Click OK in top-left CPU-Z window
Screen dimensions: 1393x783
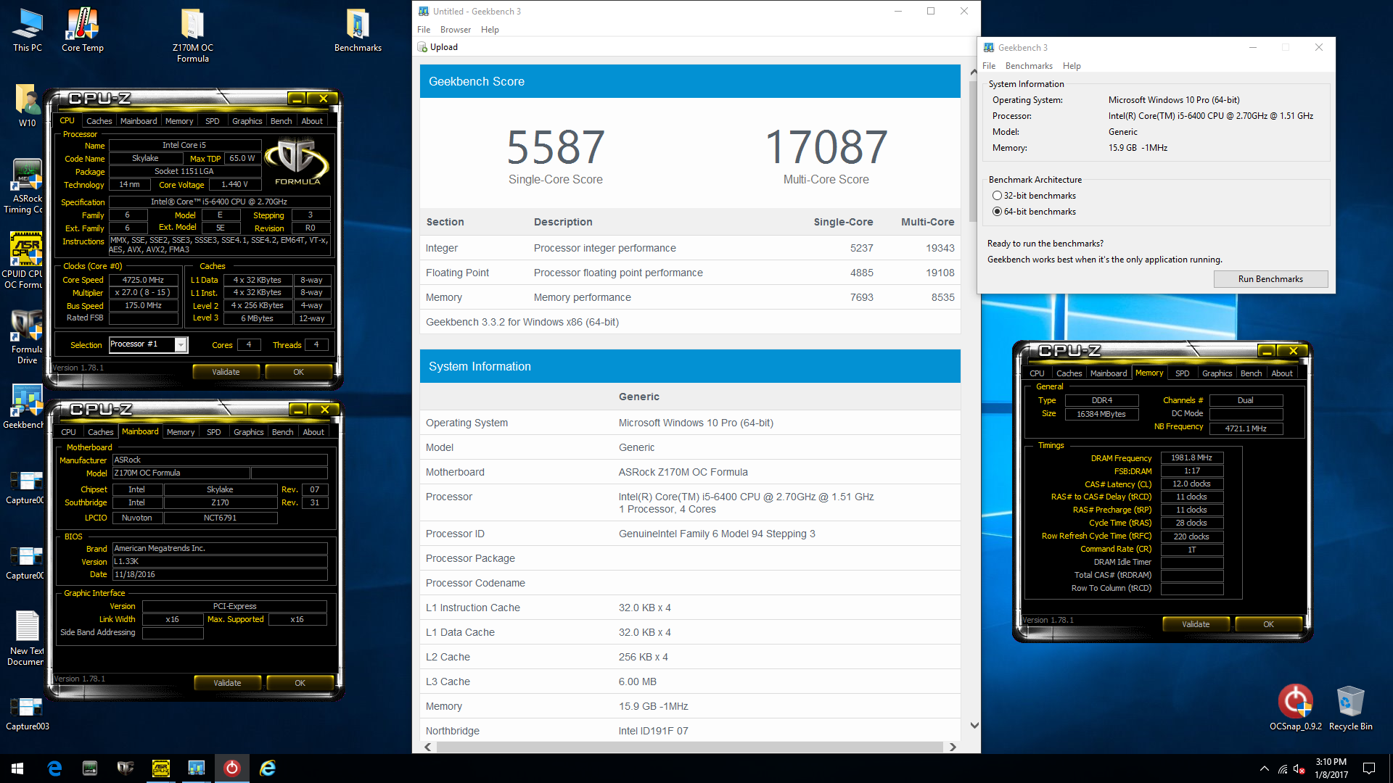(298, 372)
